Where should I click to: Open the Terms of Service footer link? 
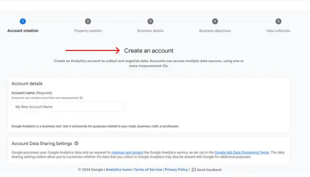click(148, 169)
